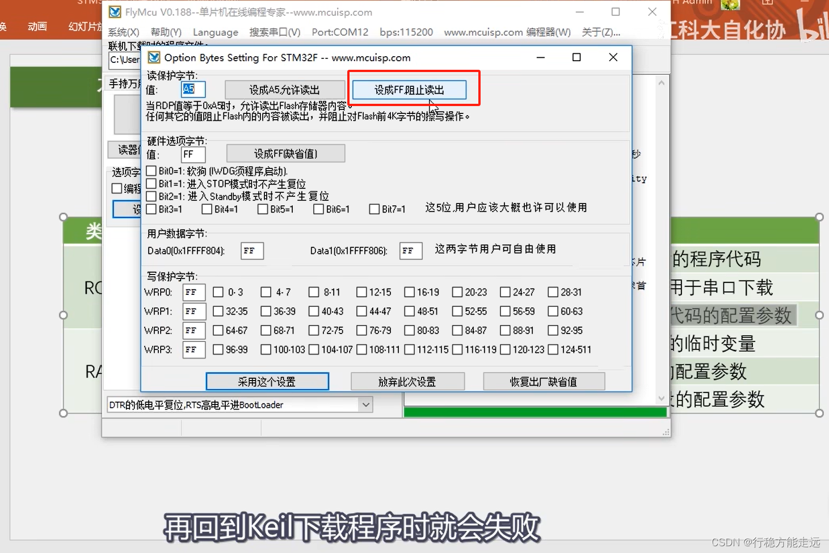829x553 pixels.
Task: Apply settings with the 采用这个设置 button
Action: pos(267,382)
